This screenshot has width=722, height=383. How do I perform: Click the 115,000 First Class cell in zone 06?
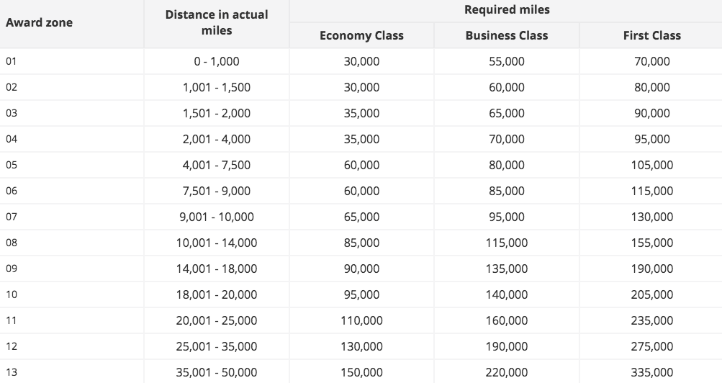coord(652,191)
